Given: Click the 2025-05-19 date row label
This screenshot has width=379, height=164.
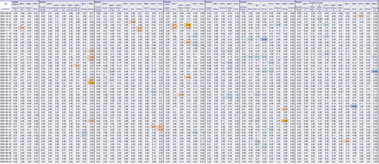Looking at the screenshot, I should click(x=6, y=107).
